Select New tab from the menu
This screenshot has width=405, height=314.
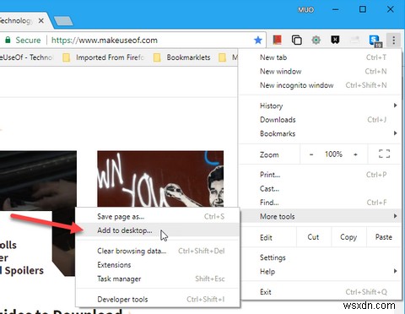pyautogui.click(x=320, y=57)
